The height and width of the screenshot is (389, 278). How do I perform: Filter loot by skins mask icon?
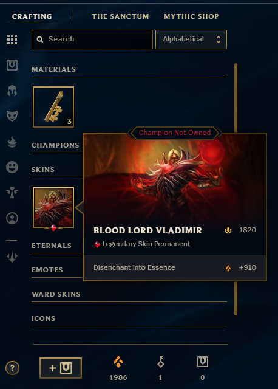pyautogui.click(x=12, y=116)
